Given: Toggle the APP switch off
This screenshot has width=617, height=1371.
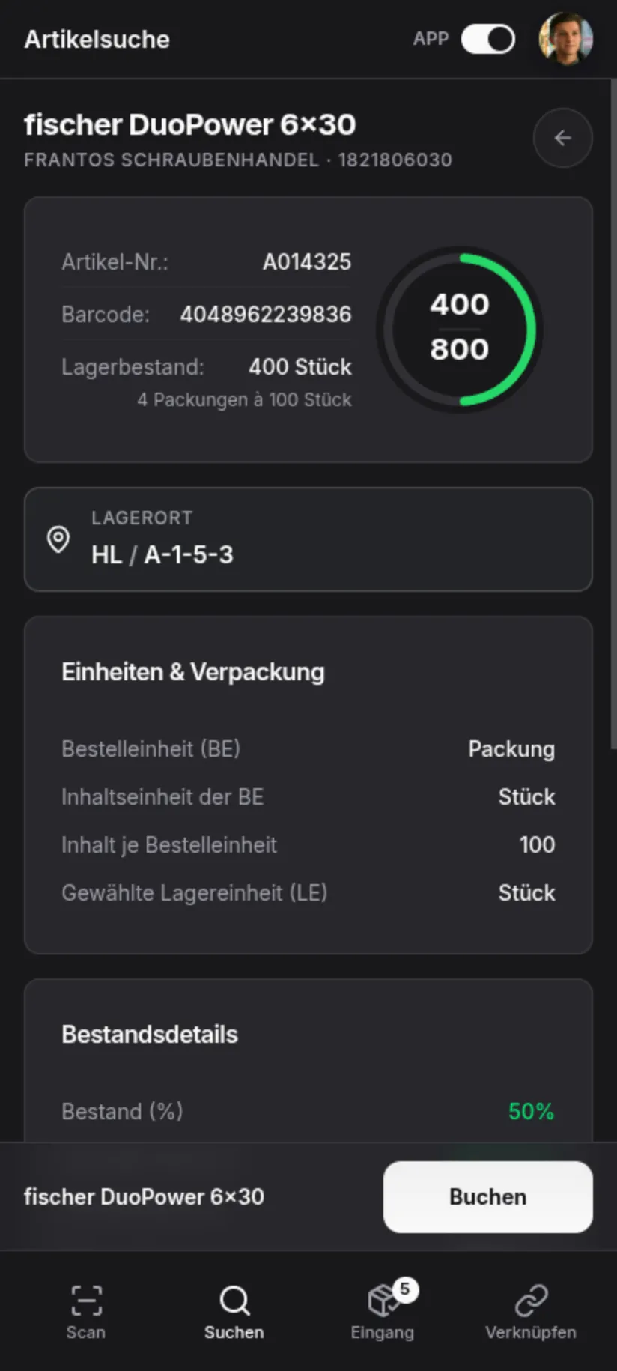Looking at the screenshot, I should pyautogui.click(x=487, y=39).
